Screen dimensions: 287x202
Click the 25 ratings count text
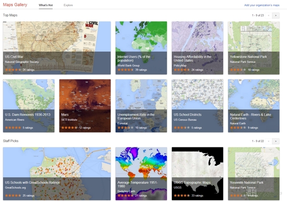[29, 196]
